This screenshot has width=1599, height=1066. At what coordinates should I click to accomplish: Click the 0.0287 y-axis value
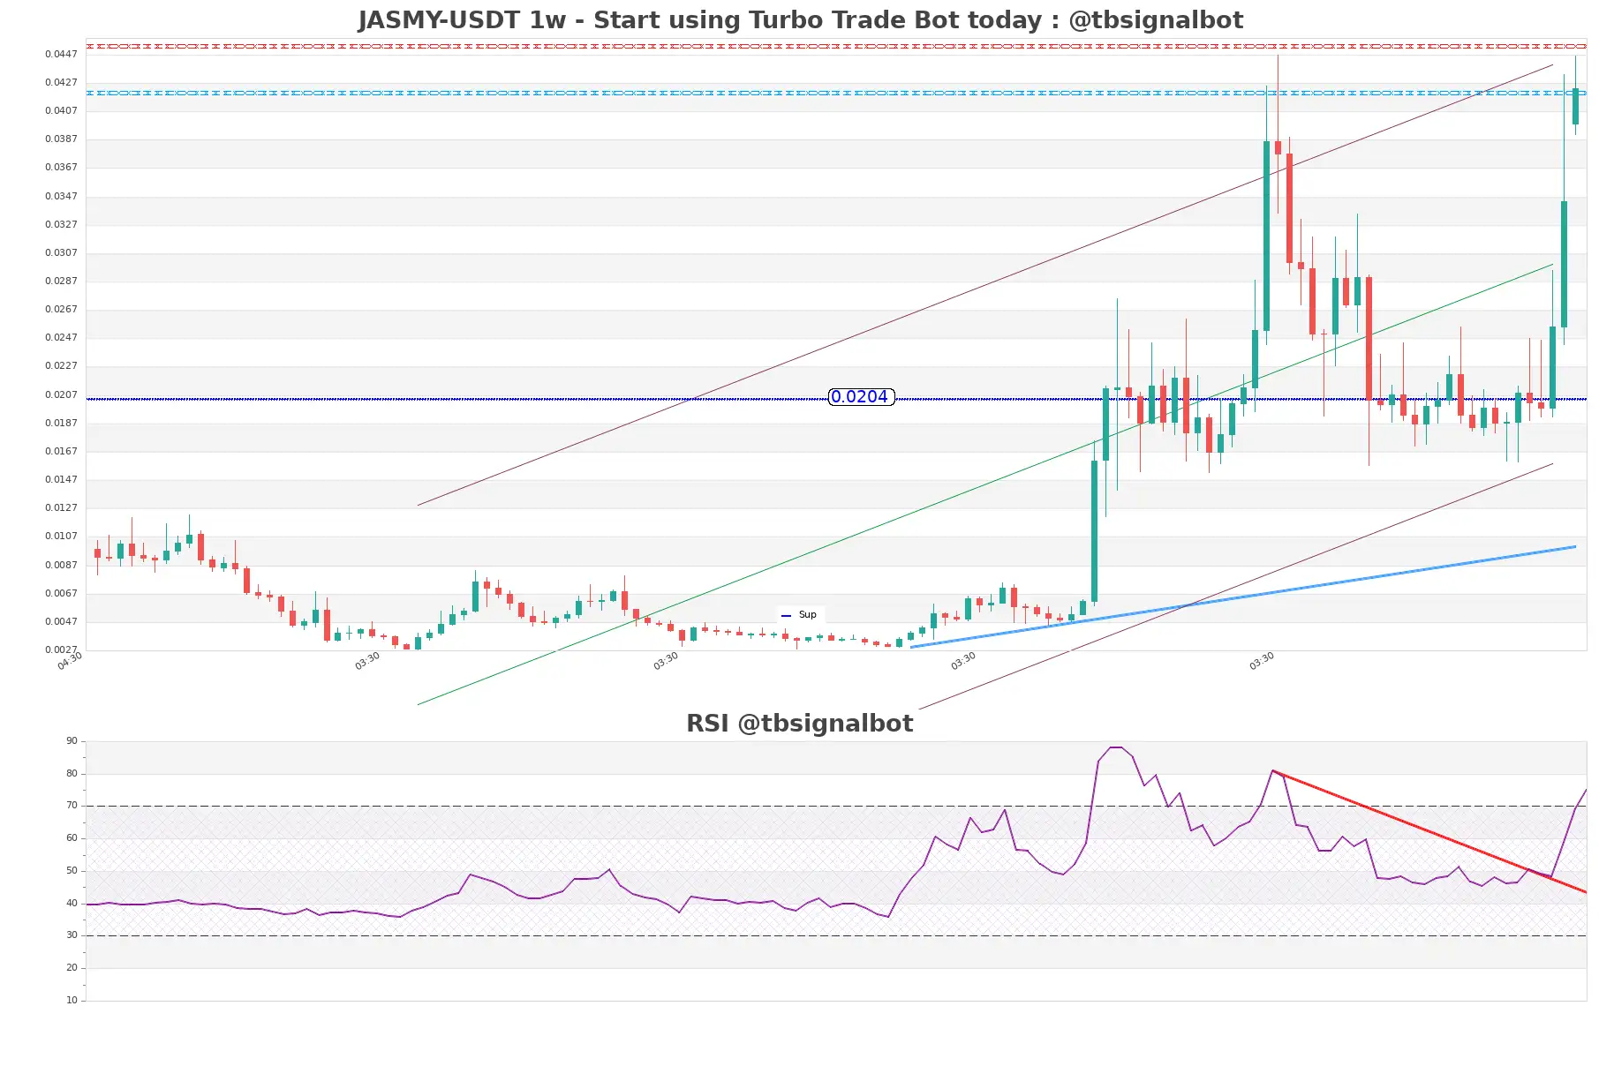coord(61,281)
